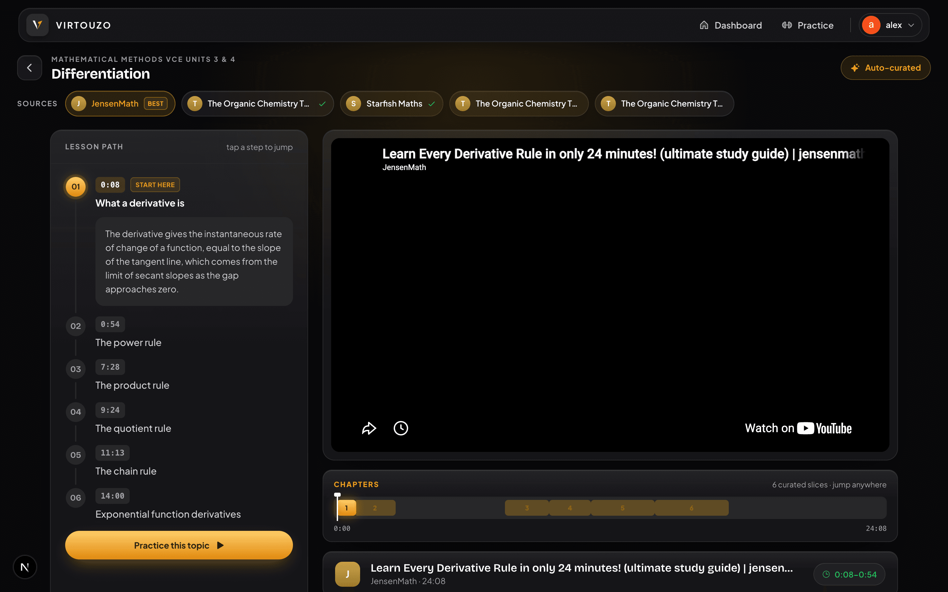Jump to 'The power rule' step
Viewport: 948px width, 592px height.
pos(128,343)
